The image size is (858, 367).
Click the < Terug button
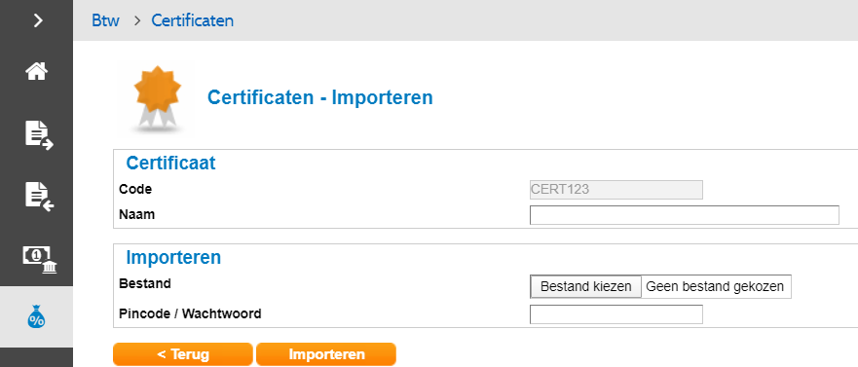[183, 354]
